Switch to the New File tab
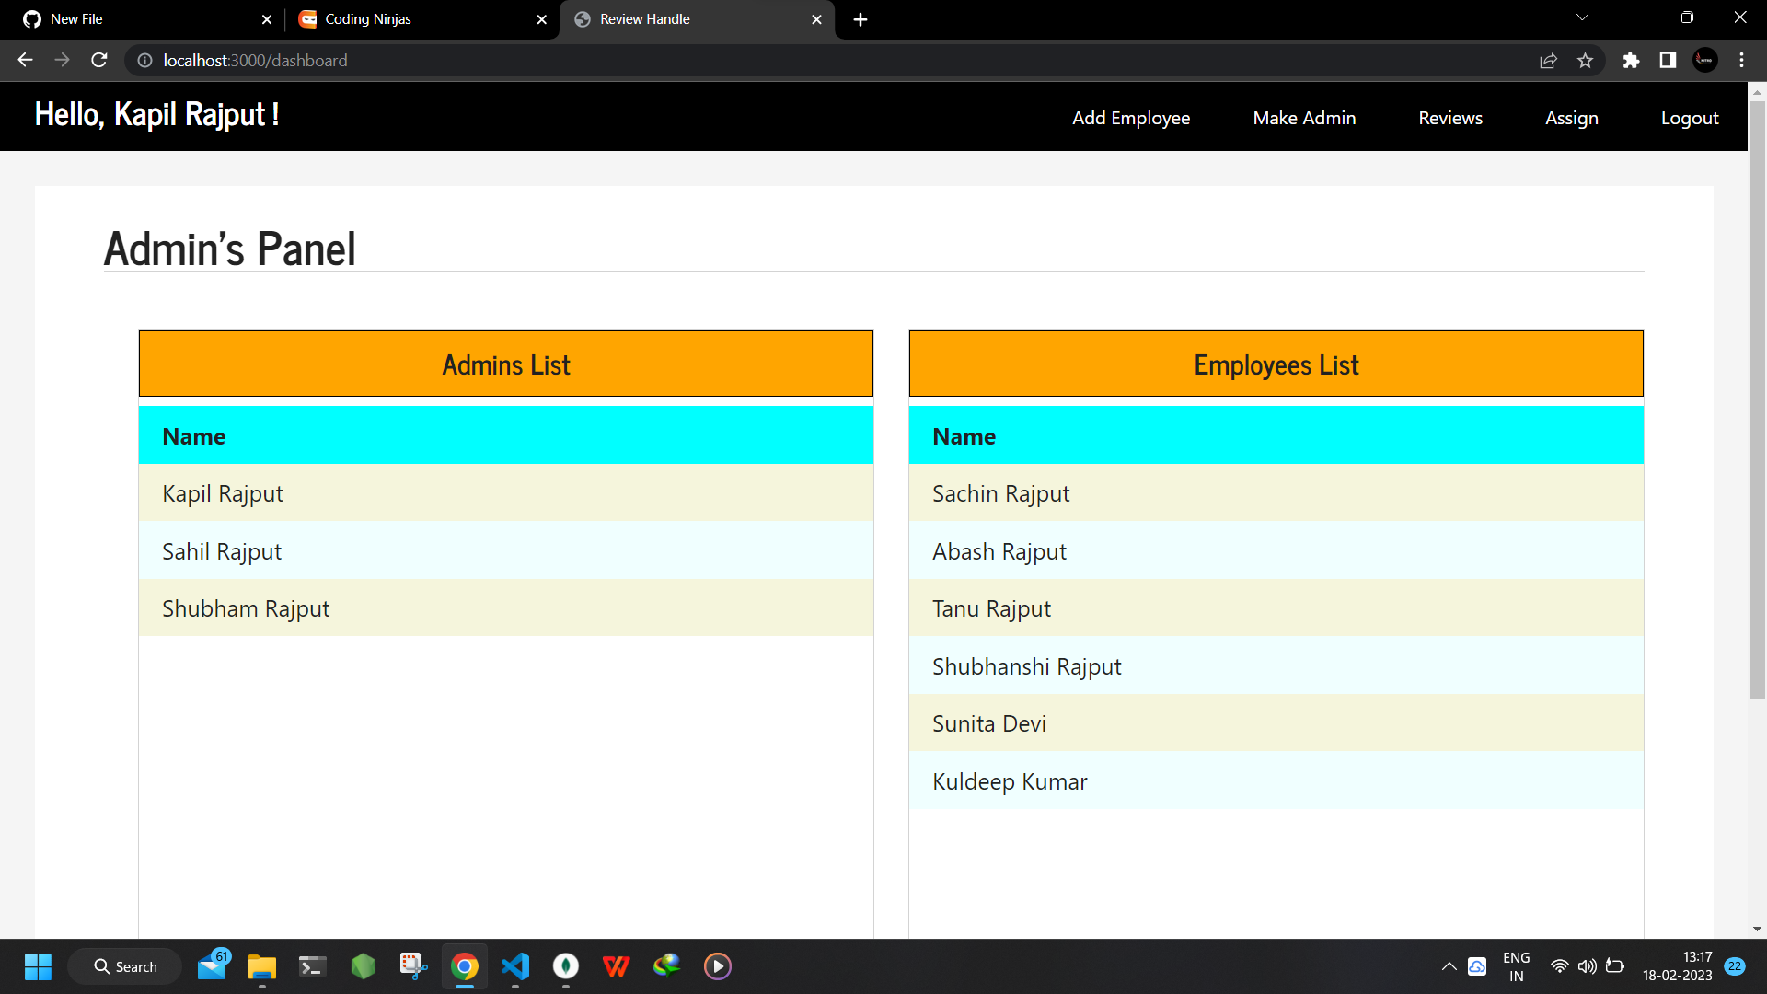This screenshot has width=1767, height=994. pos(138,18)
